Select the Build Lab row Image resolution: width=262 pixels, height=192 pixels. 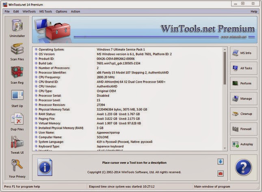(128, 63)
